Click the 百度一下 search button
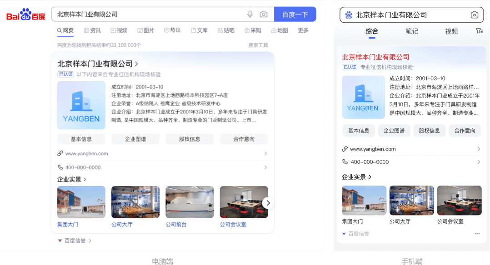Viewport: 490px width, 265px height. tap(295, 15)
